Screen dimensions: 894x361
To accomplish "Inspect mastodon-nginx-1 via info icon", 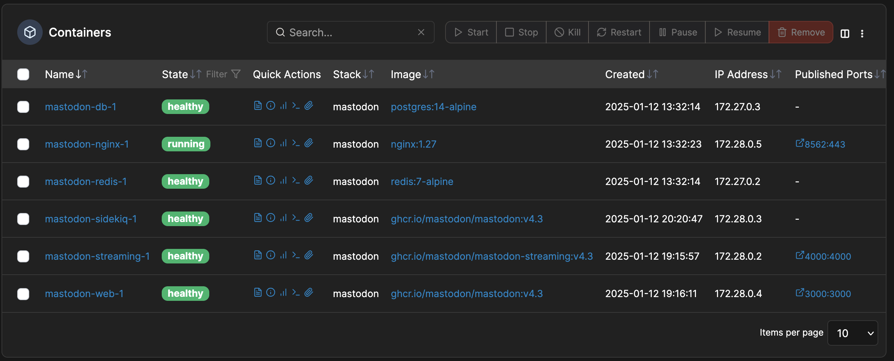I will click(x=271, y=143).
